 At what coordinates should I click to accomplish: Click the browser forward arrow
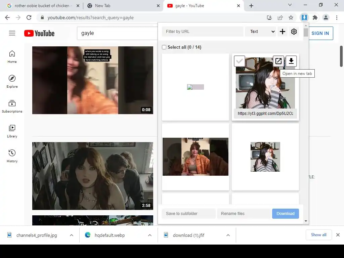(18, 17)
